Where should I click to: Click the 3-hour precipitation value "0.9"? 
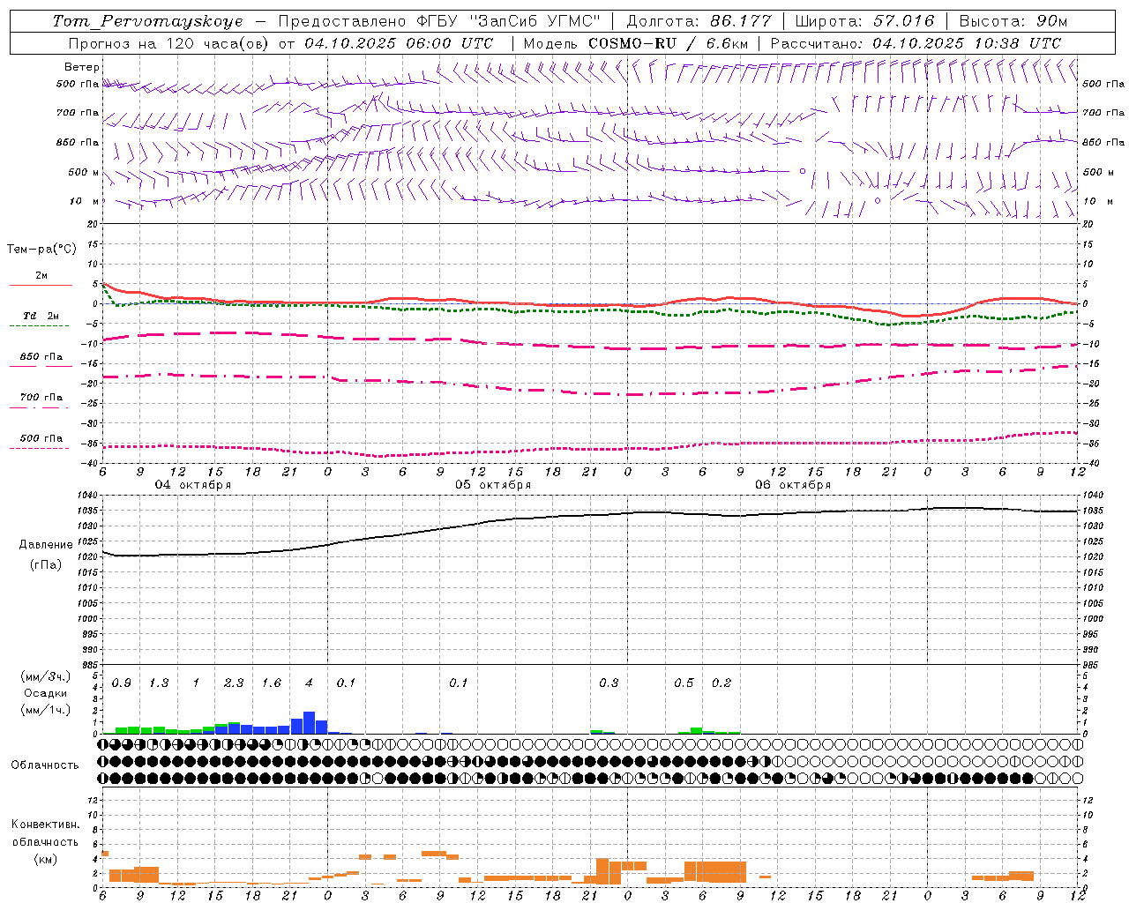click(122, 683)
